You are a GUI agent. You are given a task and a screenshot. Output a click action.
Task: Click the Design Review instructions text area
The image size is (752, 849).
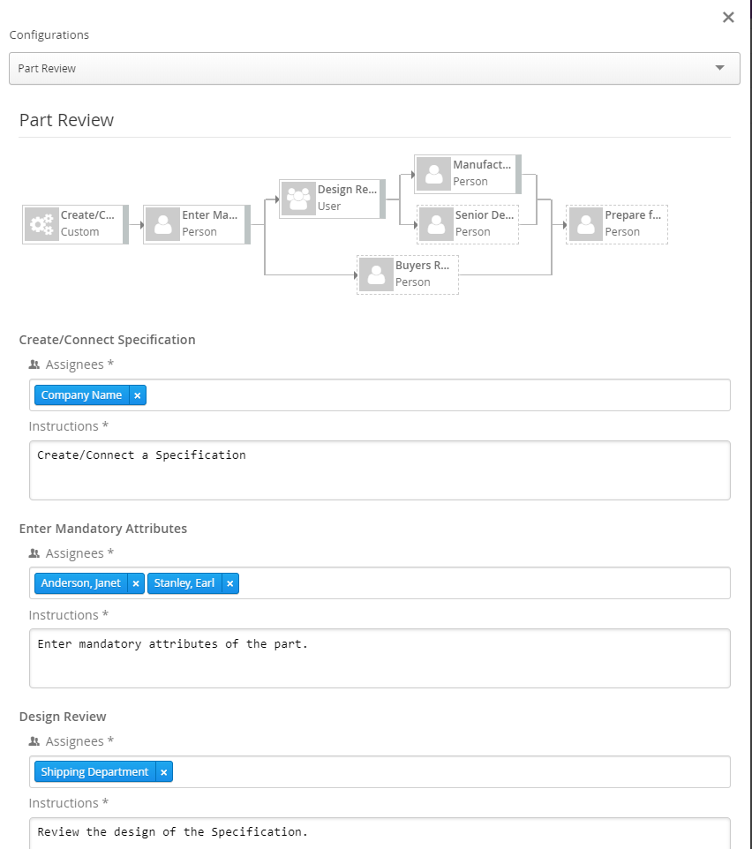point(380,833)
